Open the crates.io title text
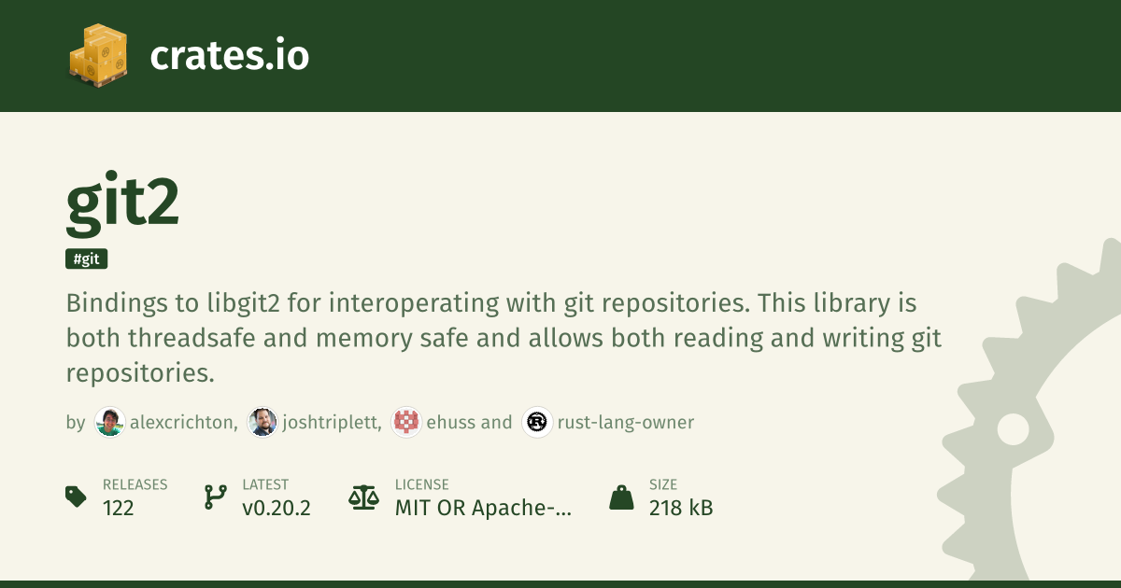 229,56
